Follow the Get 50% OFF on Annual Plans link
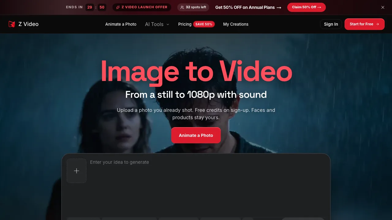This screenshot has height=220, width=392. point(248,7)
